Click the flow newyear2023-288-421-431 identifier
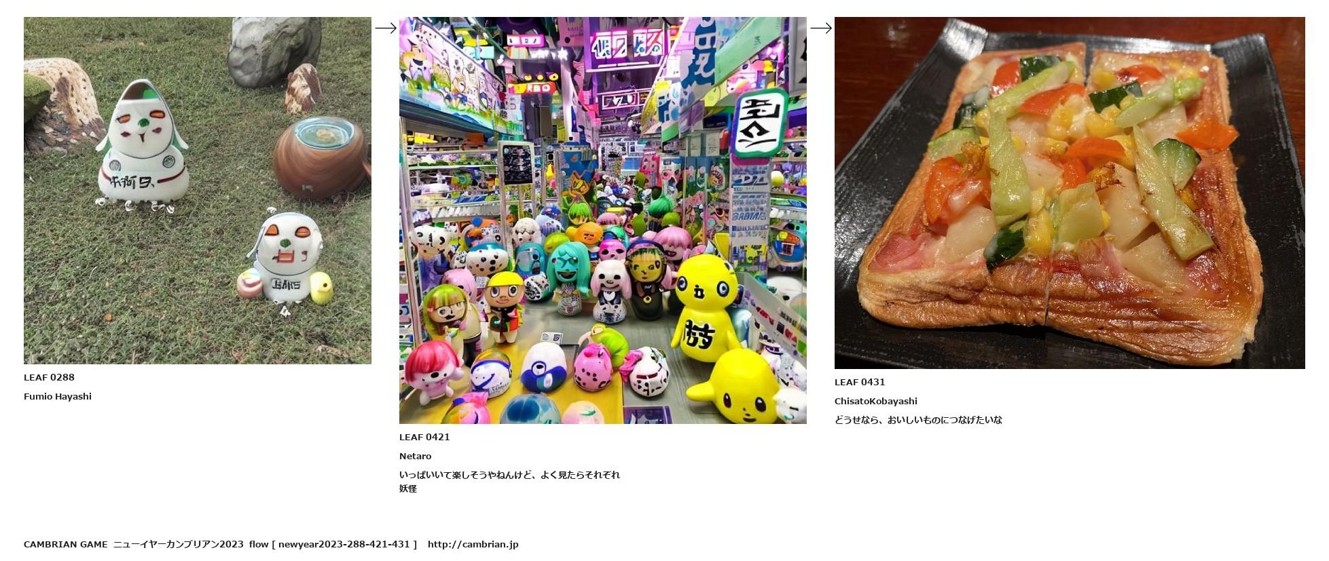This screenshot has width=1329, height=561. [x=333, y=544]
